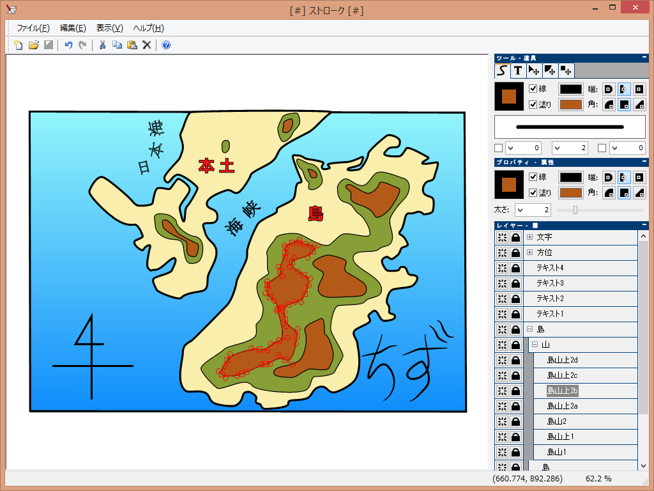Click the Cut scissors icon
This screenshot has height=491, width=654.
tap(102, 45)
